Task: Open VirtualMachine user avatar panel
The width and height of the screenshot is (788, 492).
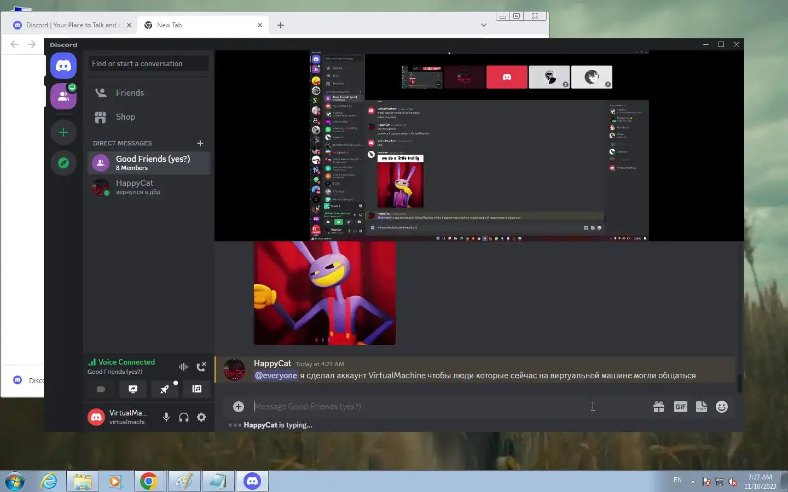Action: (x=119, y=417)
